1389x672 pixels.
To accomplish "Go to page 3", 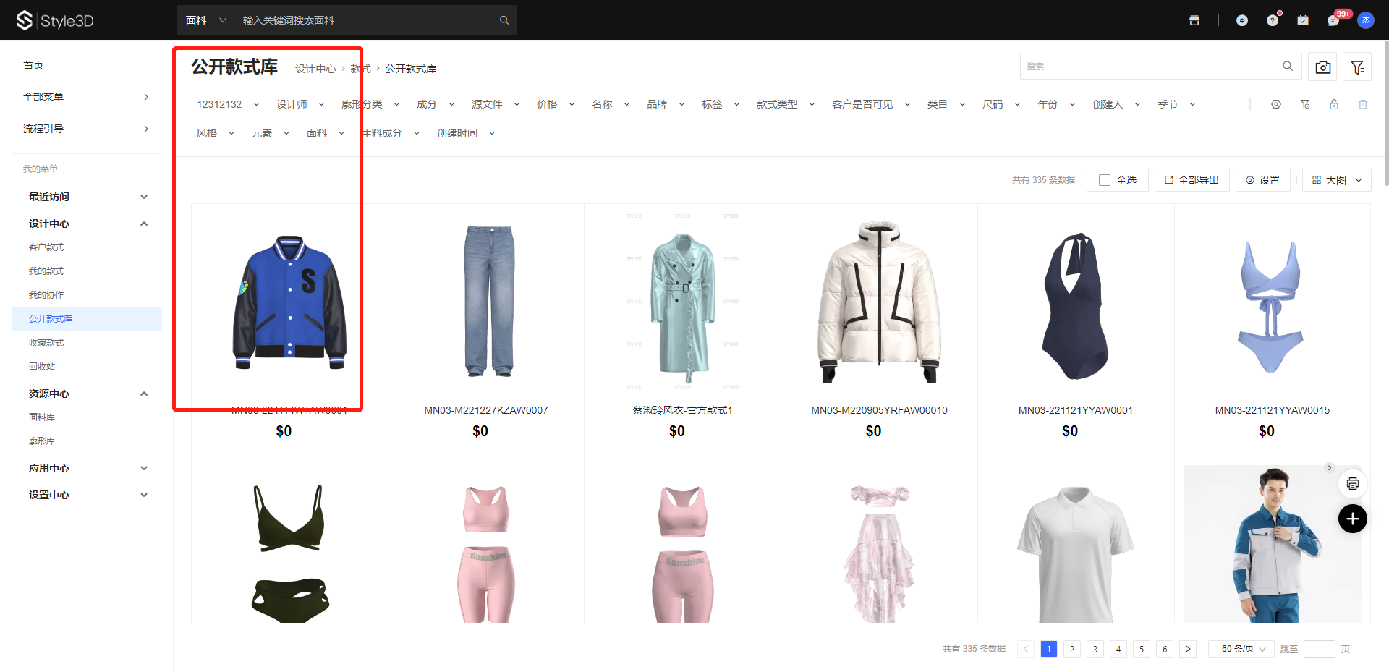I will coord(1095,649).
